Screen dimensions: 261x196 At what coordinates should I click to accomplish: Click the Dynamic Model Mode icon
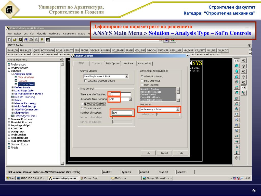coord(243,93)
